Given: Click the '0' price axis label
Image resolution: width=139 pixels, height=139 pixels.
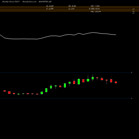Looking at the screenshot, I should click(131, 98).
